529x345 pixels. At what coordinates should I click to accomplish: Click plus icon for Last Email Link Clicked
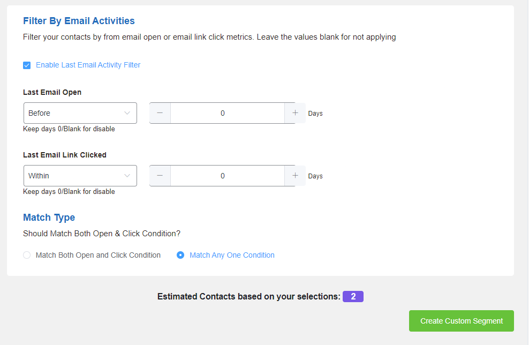[295, 176]
